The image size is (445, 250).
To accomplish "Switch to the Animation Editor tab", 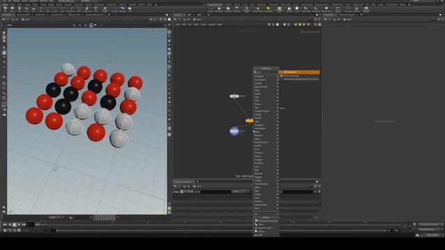I will pos(23,15).
